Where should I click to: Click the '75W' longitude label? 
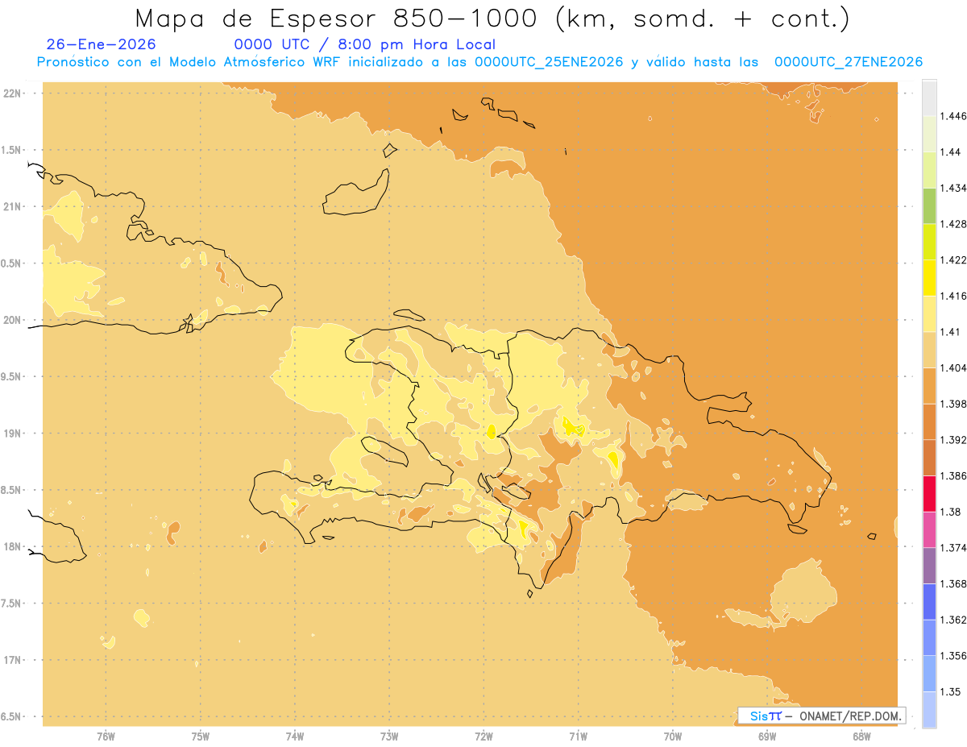pos(201,736)
